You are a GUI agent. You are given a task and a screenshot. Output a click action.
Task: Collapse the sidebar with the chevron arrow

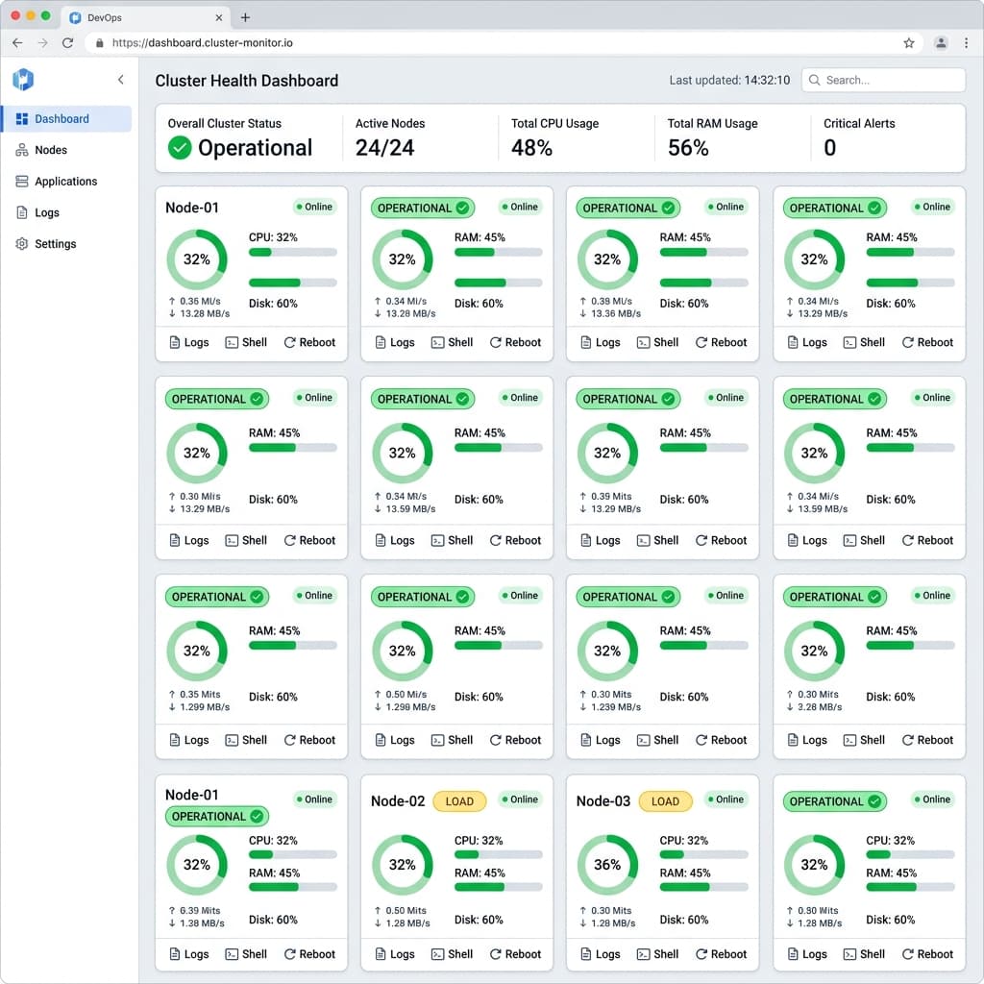120,80
